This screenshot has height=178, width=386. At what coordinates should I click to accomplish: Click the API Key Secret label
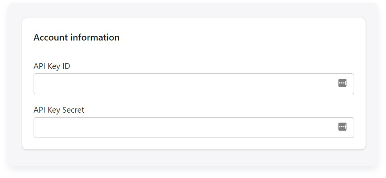[x=59, y=110]
